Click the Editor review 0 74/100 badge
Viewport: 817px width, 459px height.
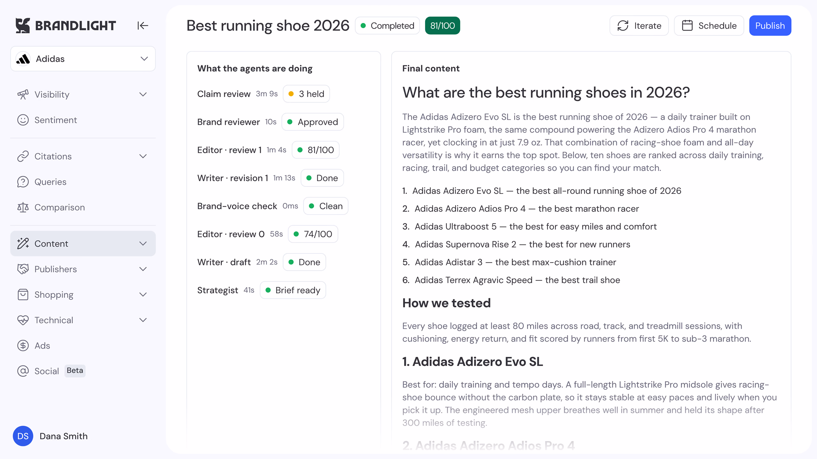click(x=313, y=234)
